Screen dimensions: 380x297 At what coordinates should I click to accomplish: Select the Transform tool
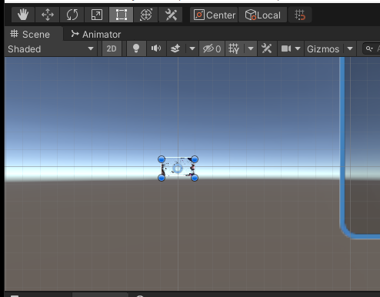click(x=146, y=15)
